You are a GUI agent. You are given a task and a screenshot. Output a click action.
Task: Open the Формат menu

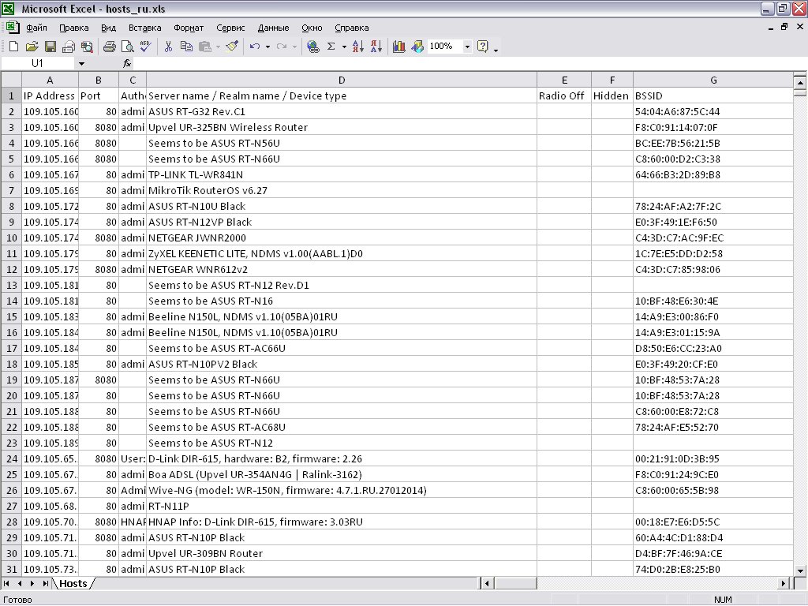189,28
